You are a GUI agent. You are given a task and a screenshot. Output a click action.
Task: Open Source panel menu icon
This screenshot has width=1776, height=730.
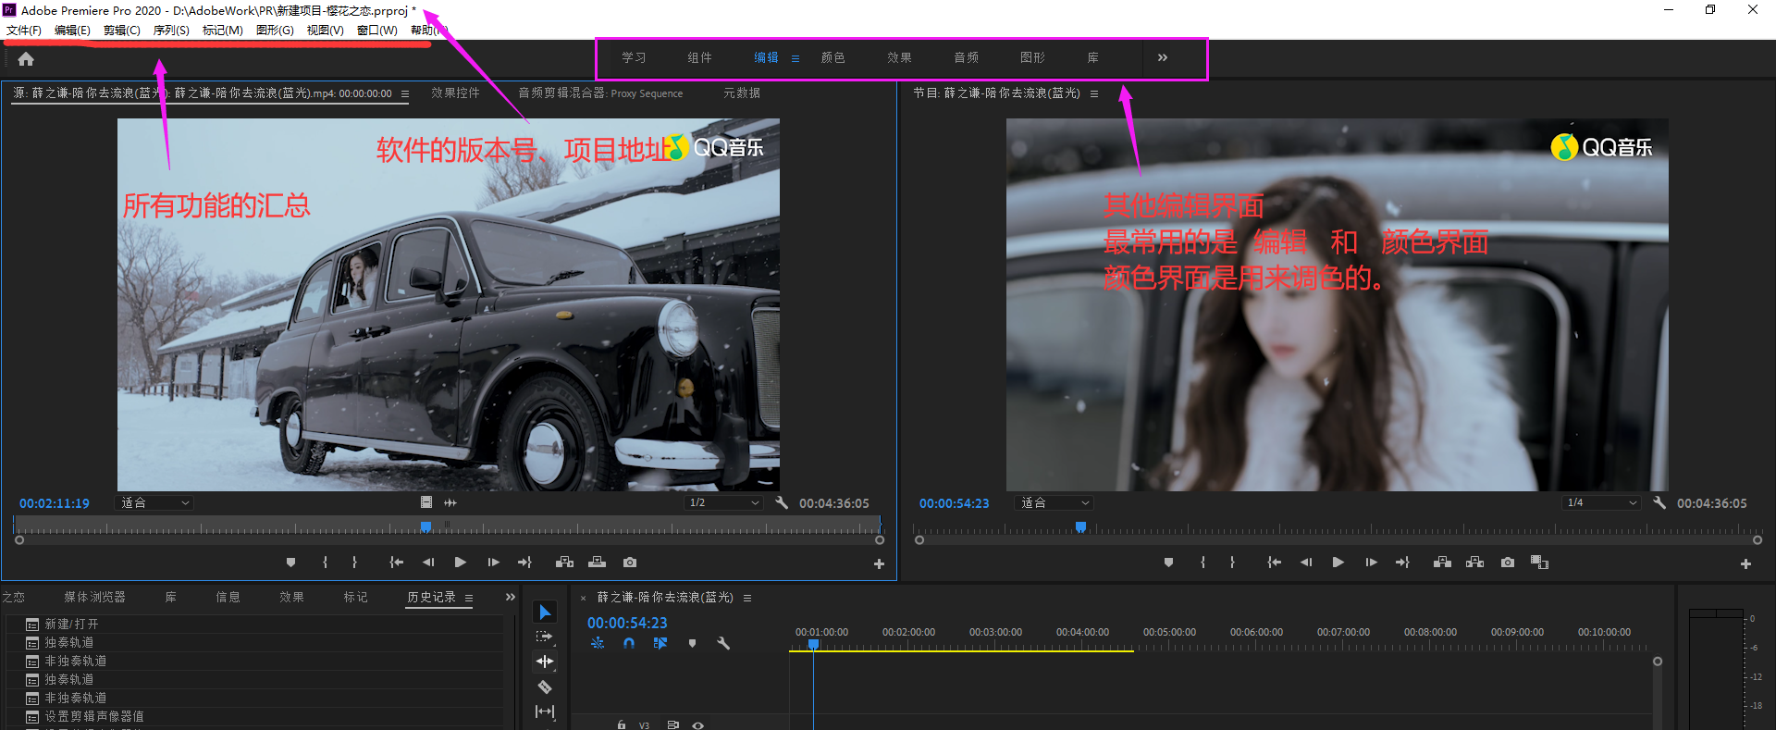pyautogui.click(x=404, y=93)
